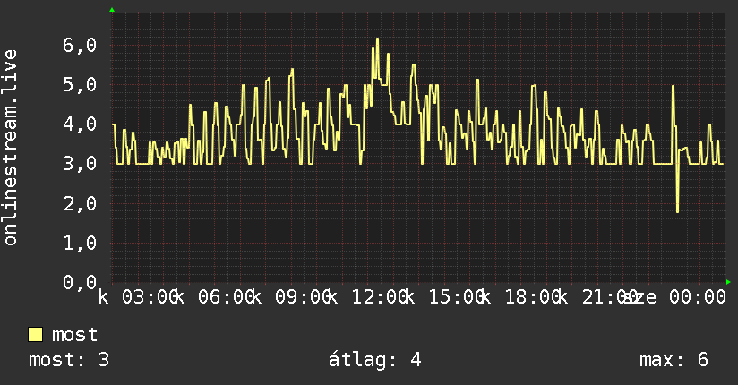Click the 3,0 Y-axis label

[80, 164]
